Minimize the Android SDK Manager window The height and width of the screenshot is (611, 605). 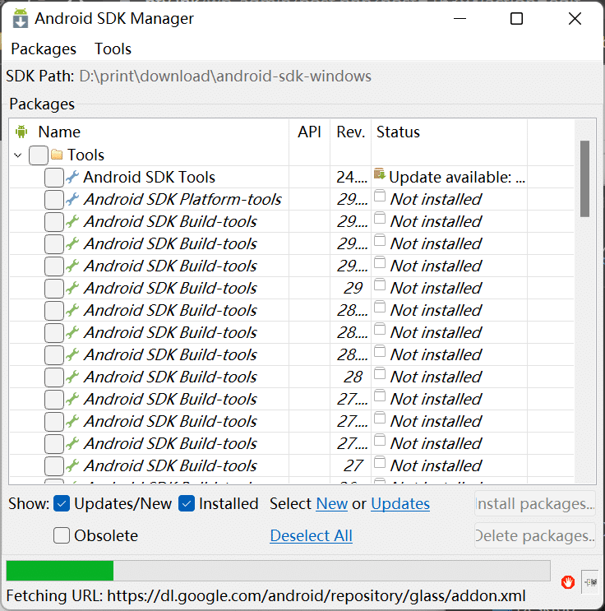[x=460, y=19]
